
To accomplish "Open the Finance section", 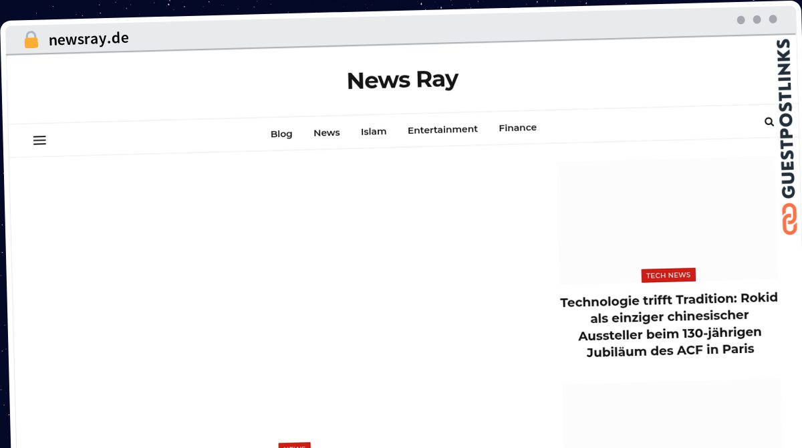I will tap(517, 127).
